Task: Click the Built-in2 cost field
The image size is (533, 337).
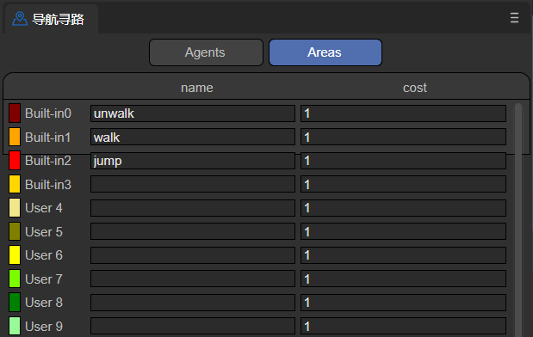Action: tap(403, 161)
